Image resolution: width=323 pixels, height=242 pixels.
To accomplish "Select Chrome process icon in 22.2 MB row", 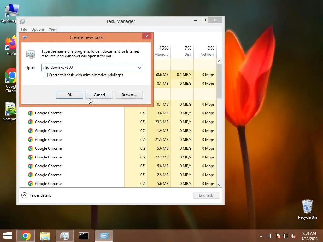I will (x=31, y=157).
